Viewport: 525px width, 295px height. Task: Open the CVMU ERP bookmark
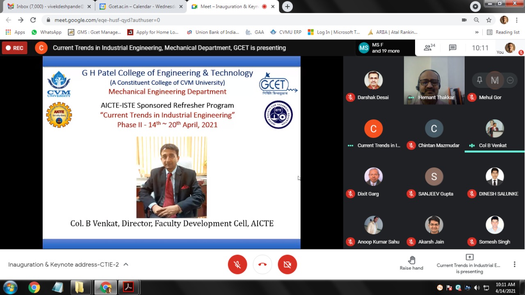point(286,32)
